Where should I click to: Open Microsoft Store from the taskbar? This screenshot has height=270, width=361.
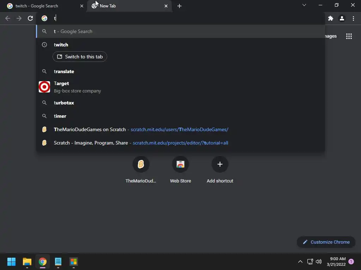[74, 262]
